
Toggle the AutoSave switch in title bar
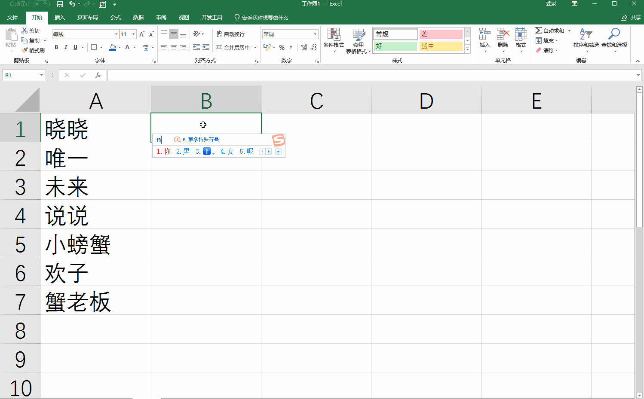(x=42, y=4)
